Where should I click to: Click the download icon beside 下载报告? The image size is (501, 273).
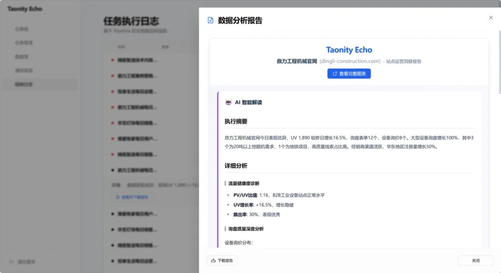point(213,261)
